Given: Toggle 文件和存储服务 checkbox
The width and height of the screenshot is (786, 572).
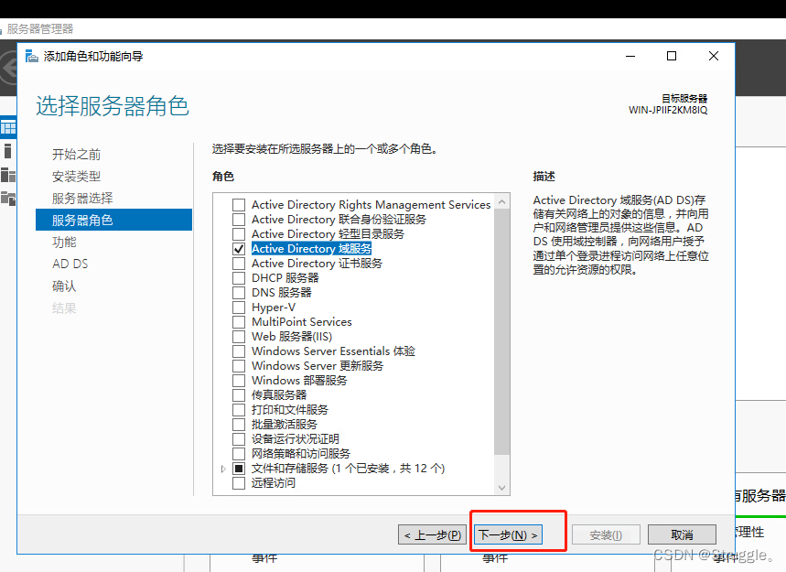Looking at the screenshot, I should [239, 469].
